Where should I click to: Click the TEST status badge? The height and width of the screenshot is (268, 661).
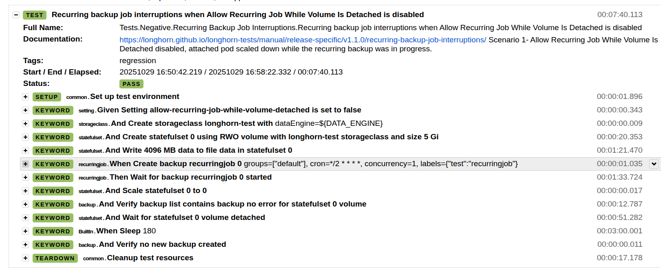pyautogui.click(x=34, y=15)
